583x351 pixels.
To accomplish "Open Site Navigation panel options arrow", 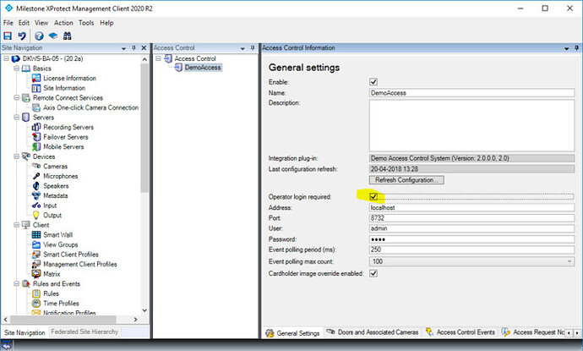I will pos(124,48).
